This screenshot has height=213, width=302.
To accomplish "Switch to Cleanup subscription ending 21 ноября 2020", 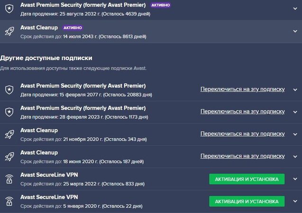I will (x=242, y=134).
